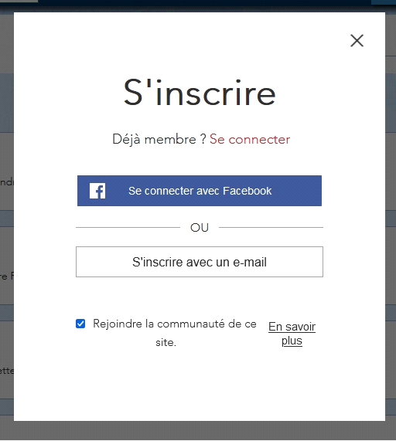
Task: Uncheck the Rejoindre la communauté checkbox
Action: [80, 324]
